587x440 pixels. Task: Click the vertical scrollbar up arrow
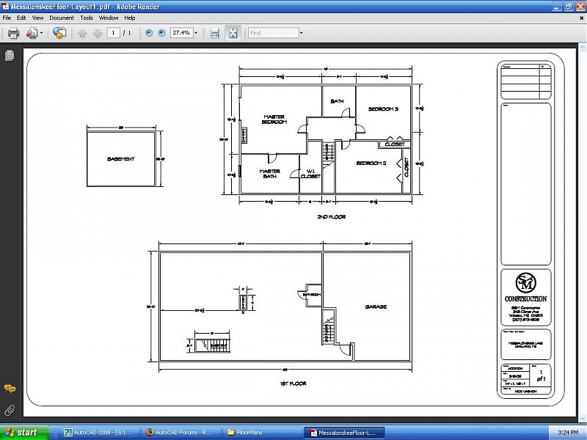pyautogui.click(x=582, y=48)
